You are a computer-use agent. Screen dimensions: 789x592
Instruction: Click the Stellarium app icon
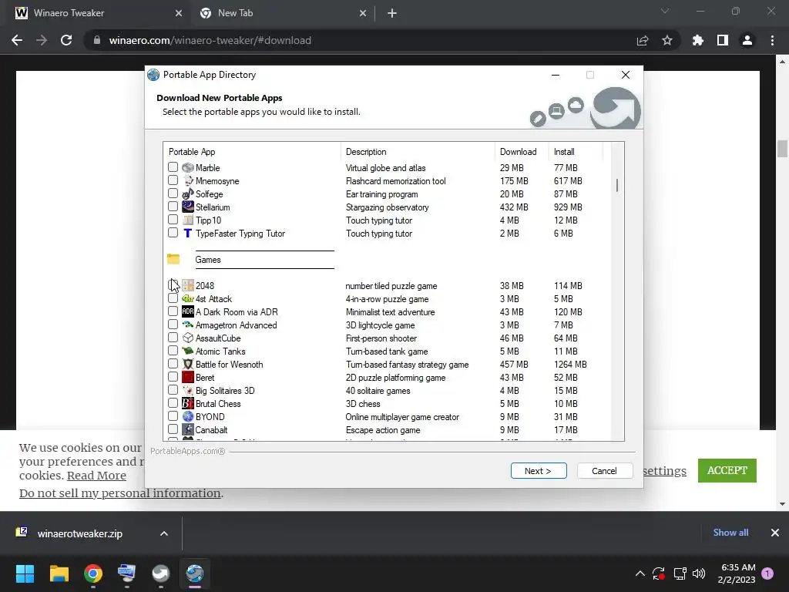(188, 207)
